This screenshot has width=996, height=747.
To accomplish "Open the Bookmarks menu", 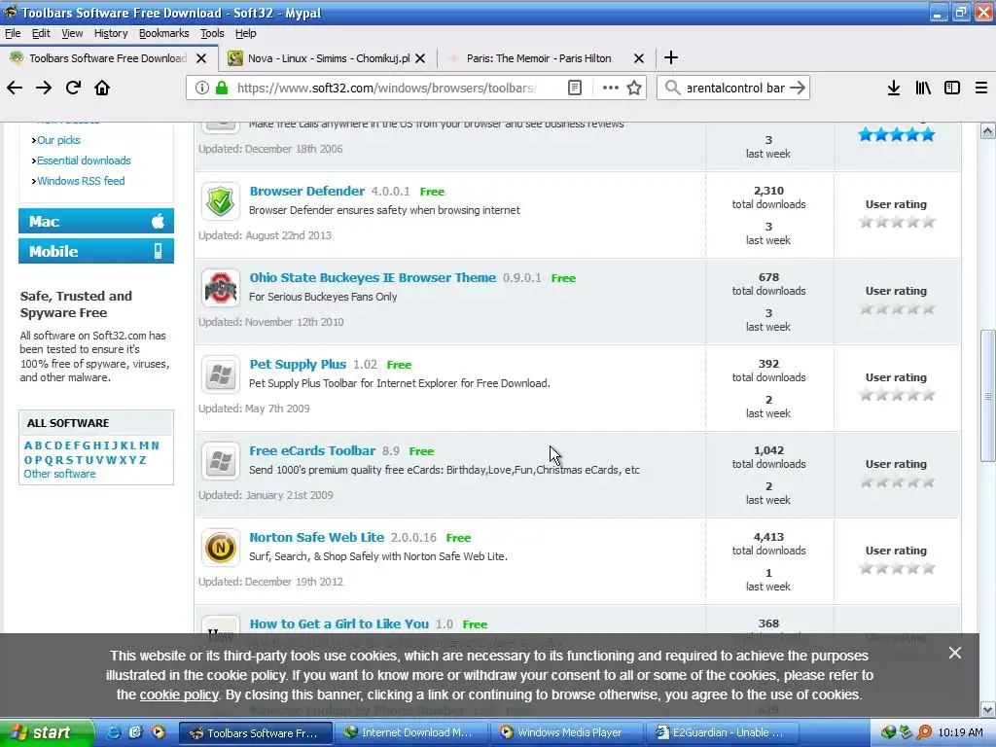I will click(x=163, y=33).
